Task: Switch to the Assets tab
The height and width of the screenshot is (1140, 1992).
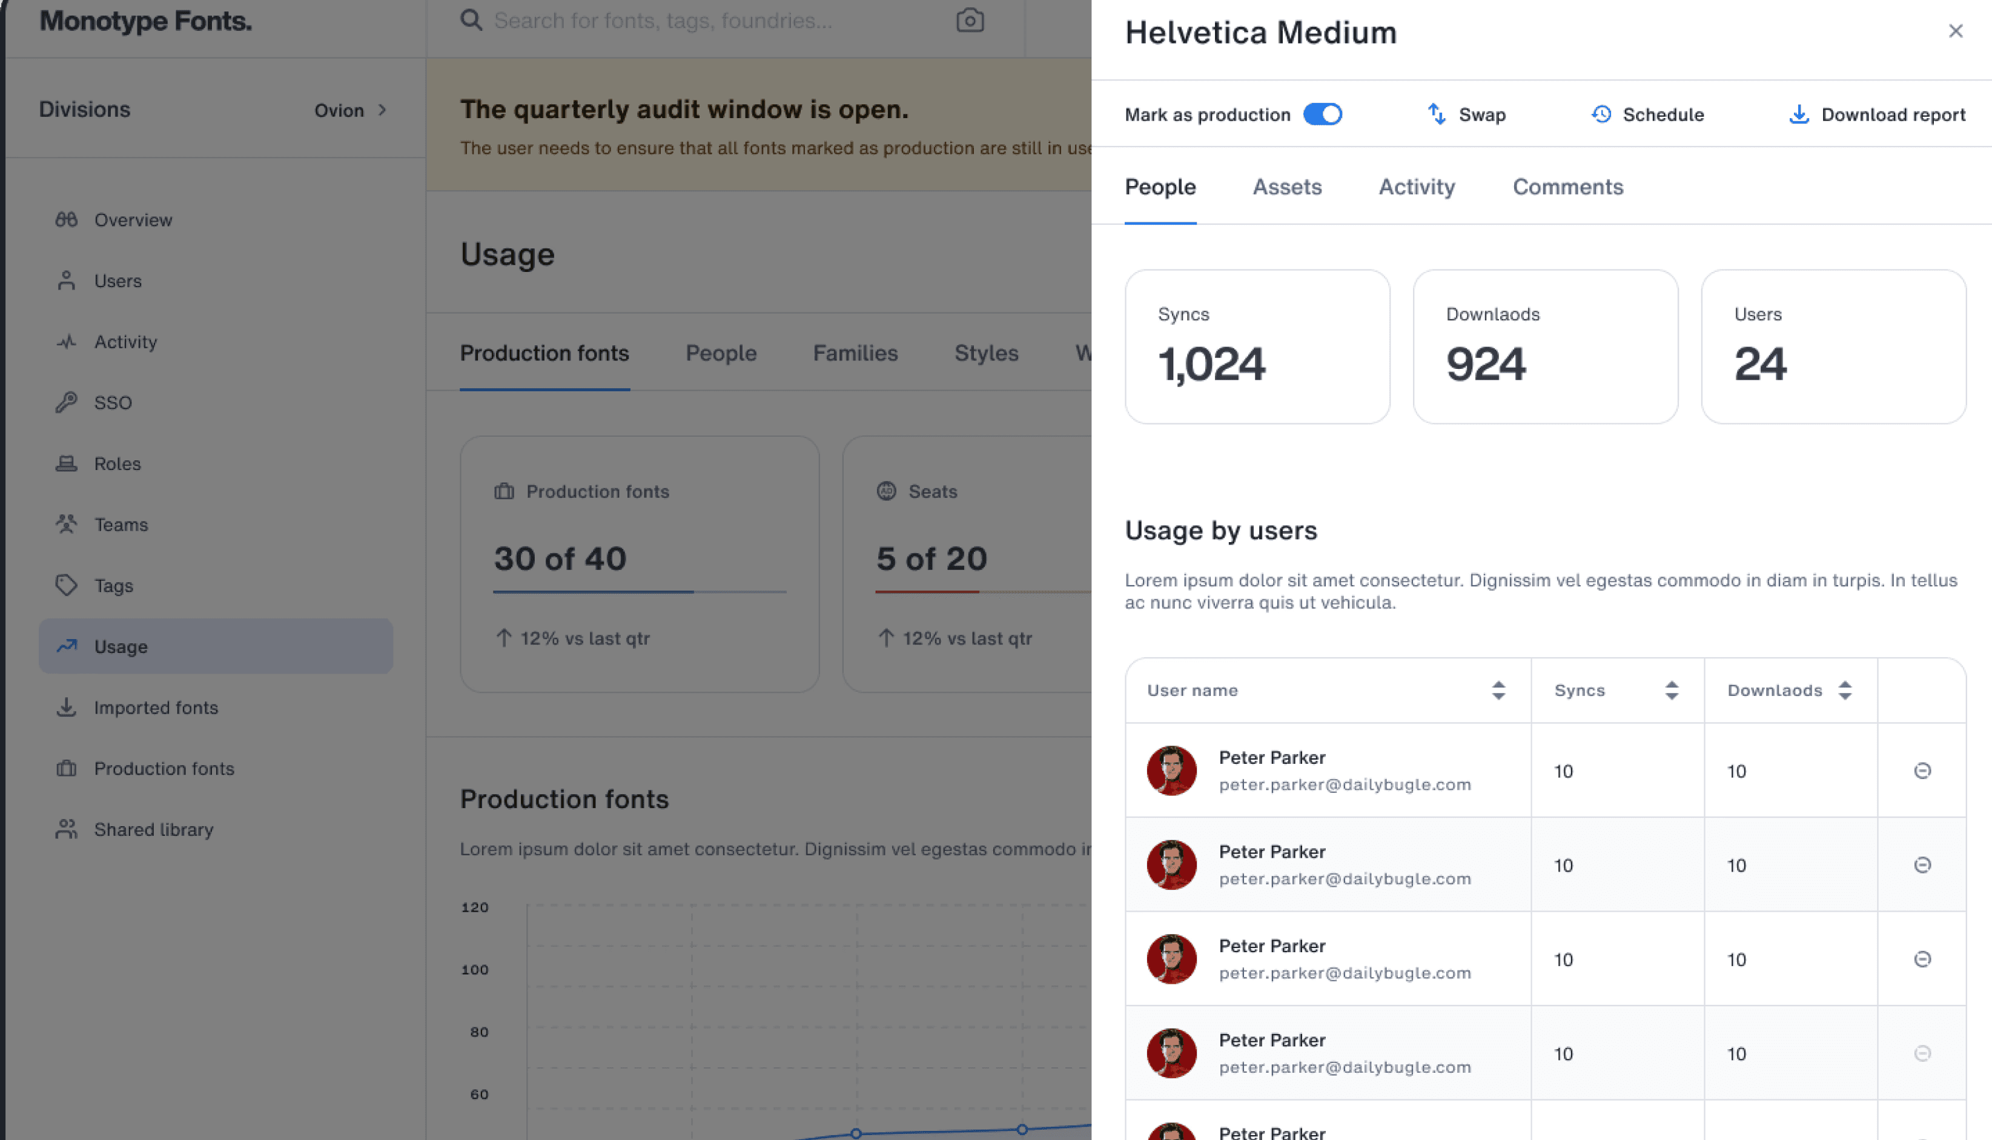Action: pyautogui.click(x=1288, y=187)
